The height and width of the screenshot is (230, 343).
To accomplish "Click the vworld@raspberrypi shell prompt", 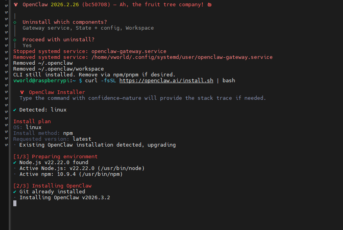I will click(x=44, y=81).
